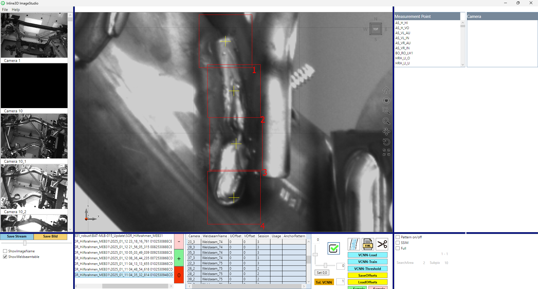Screen dimensions: 538x289
Task: Click the rotate view icon
Action: (386, 142)
